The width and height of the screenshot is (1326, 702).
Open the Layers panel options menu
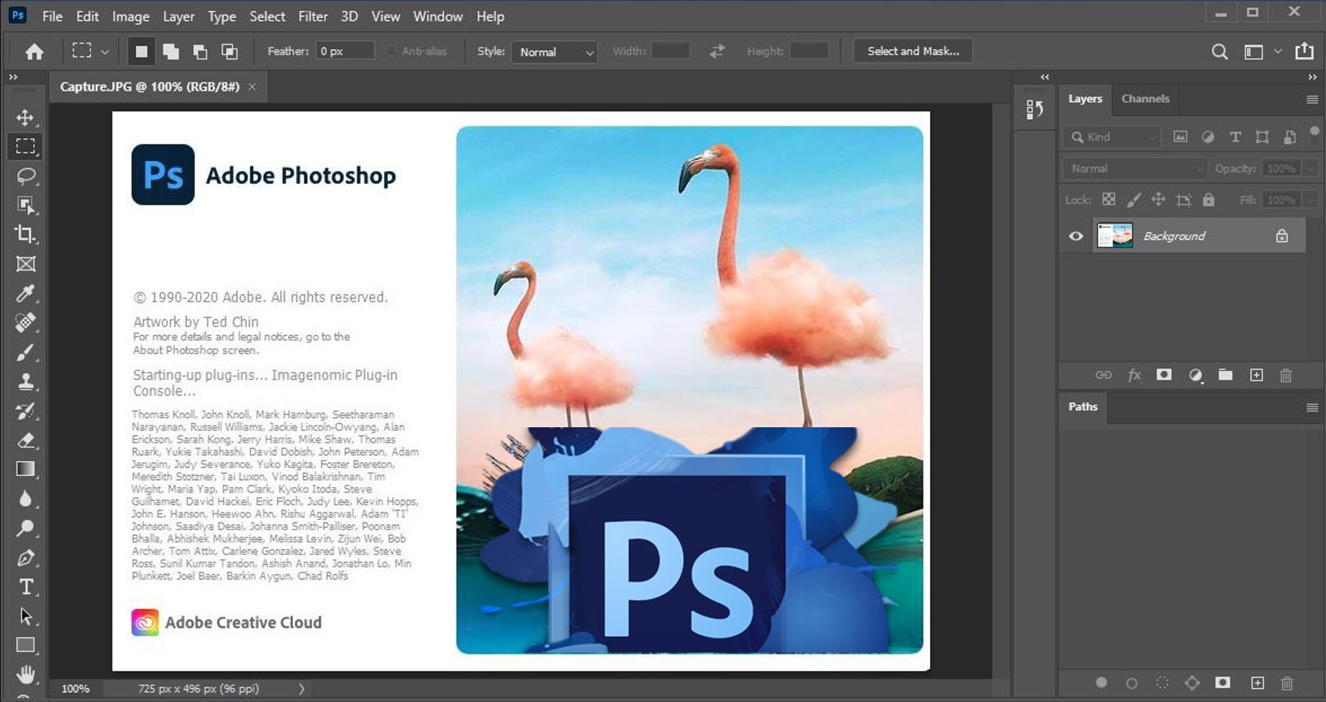(1312, 100)
